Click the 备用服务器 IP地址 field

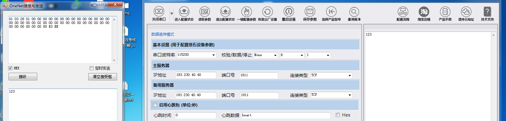(196, 95)
